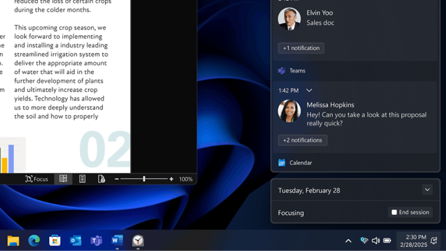Switch to Web Layout view in Word
Viewport: 446px width, 251px height.
(102, 179)
